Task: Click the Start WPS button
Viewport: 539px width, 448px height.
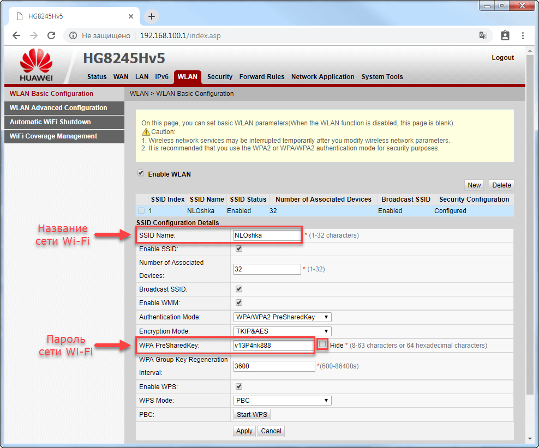Action: point(251,415)
